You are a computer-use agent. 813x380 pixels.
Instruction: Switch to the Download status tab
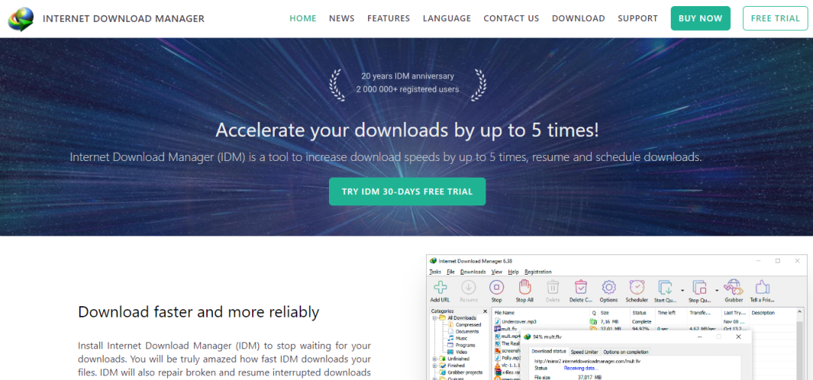(x=549, y=351)
